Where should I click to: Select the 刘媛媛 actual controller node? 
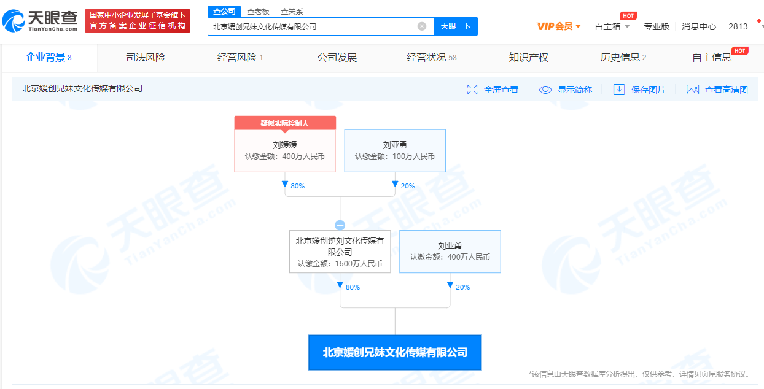285,150
